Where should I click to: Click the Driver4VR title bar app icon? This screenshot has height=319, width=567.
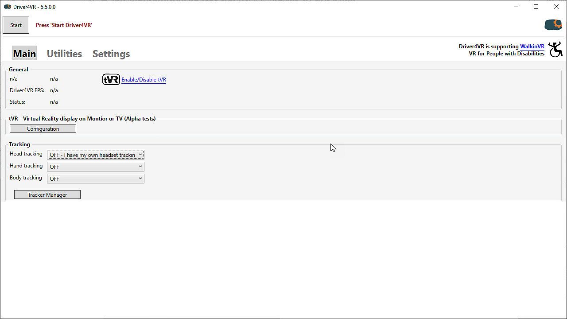click(7, 7)
